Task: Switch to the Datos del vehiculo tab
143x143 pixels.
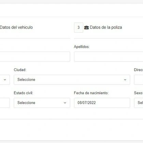Action: (x=16, y=27)
